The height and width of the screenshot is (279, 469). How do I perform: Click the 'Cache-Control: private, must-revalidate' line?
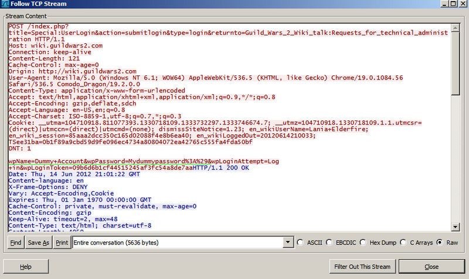pyautogui.click(x=103, y=206)
